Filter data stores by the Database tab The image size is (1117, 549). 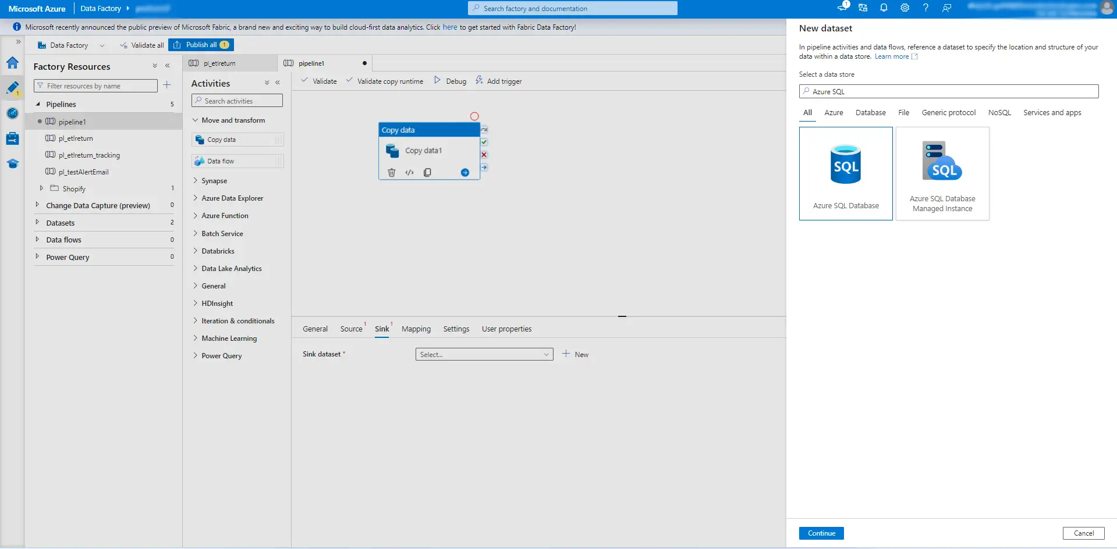(x=871, y=113)
